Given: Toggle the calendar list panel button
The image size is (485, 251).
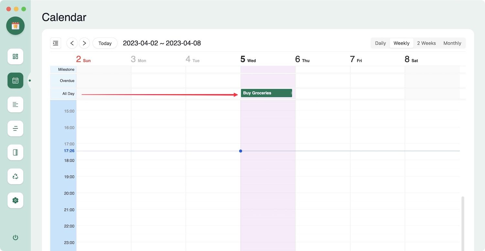Looking at the screenshot, I should point(56,43).
